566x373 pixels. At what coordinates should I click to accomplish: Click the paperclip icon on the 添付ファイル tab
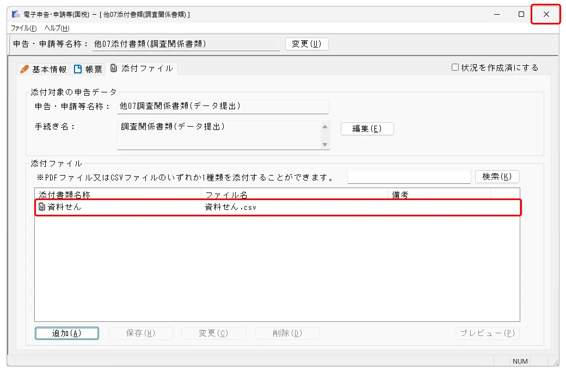coord(114,69)
